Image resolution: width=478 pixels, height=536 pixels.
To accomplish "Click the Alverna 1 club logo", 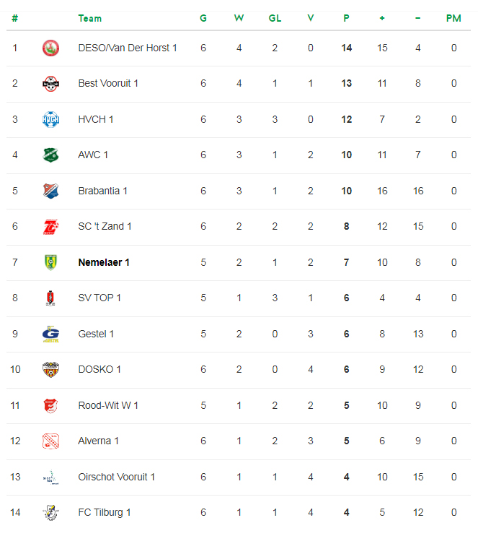I will tap(50, 441).
